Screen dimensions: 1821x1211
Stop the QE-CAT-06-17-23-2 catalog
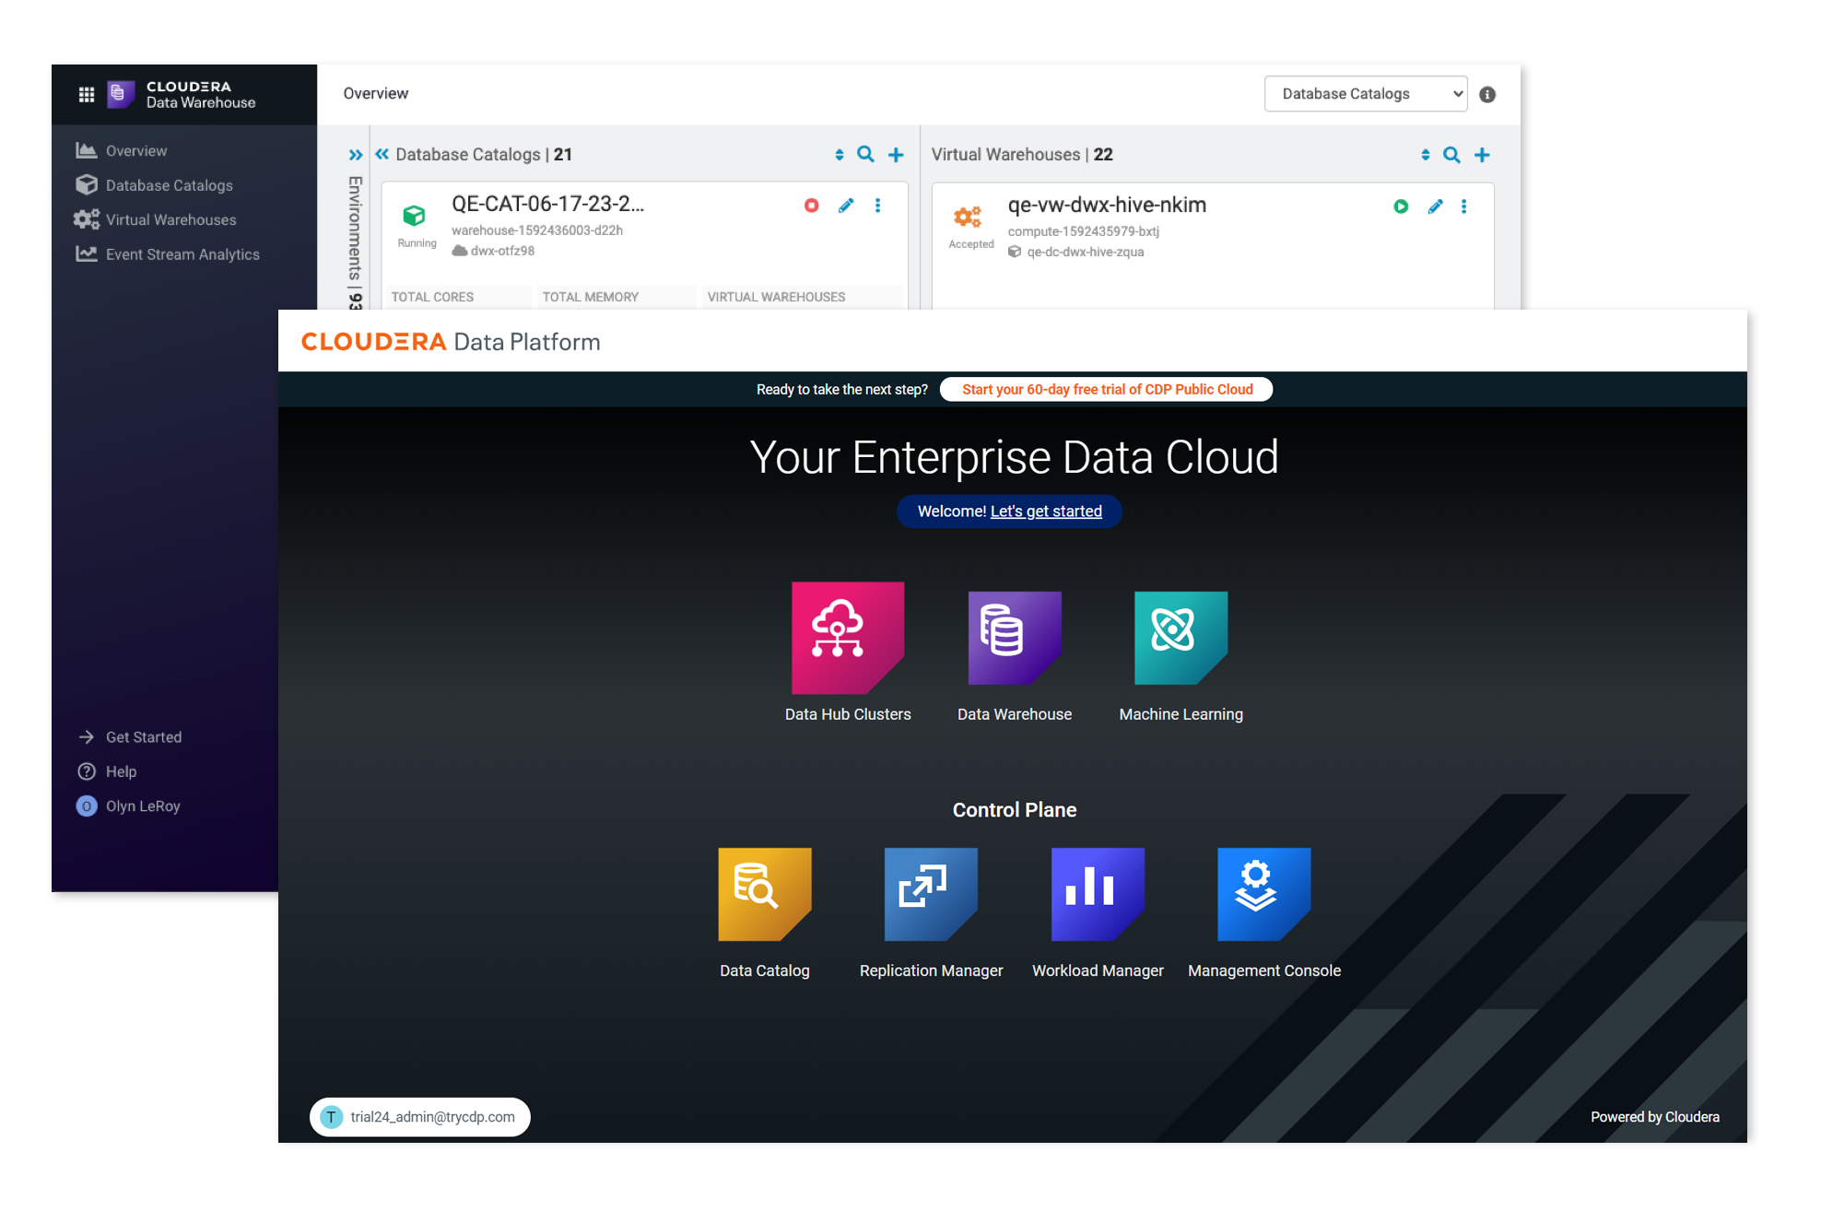click(812, 206)
